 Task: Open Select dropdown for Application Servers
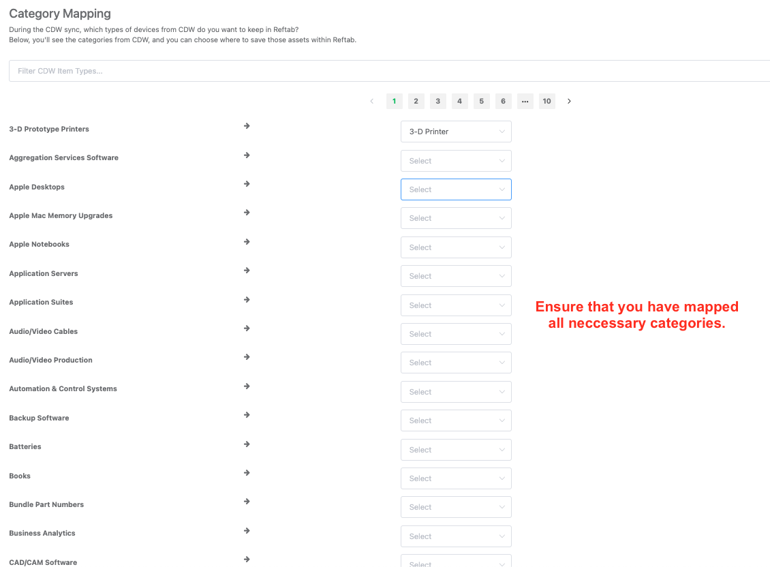pos(456,276)
